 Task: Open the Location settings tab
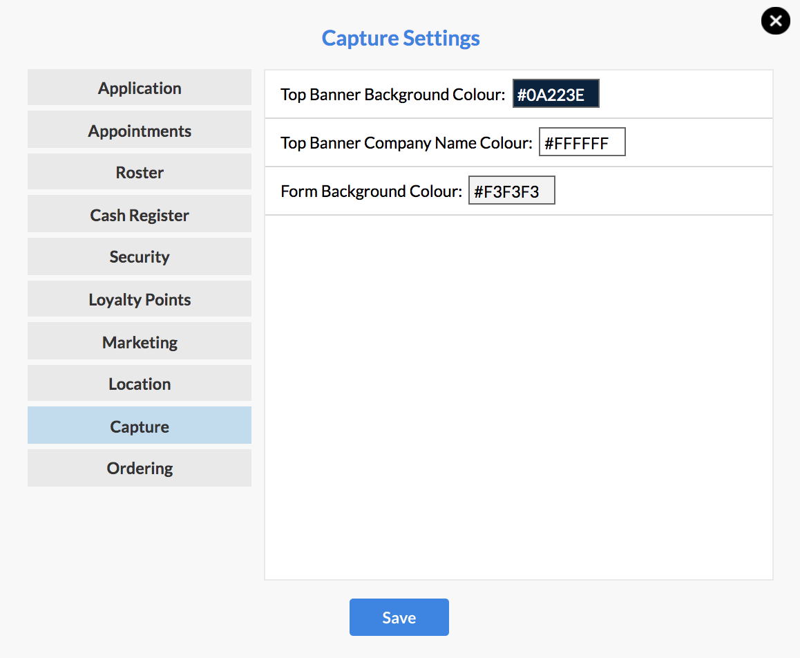[140, 384]
